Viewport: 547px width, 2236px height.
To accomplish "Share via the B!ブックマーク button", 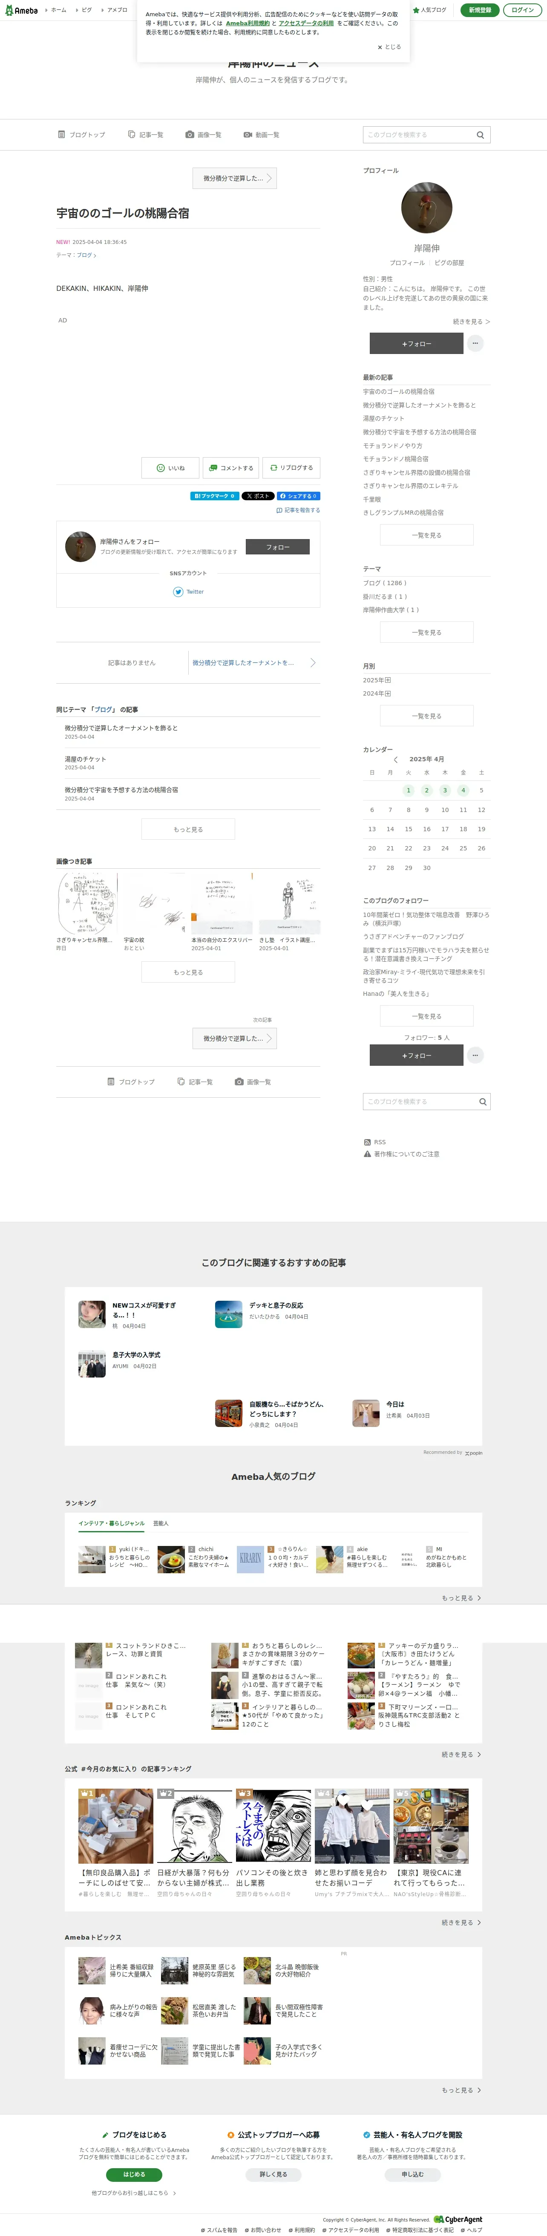I will [x=214, y=496].
